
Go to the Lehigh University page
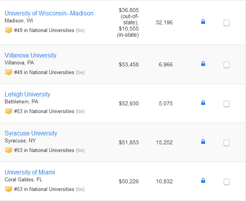click(27, 95)
